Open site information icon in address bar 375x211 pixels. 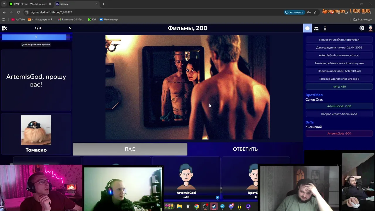27,12
